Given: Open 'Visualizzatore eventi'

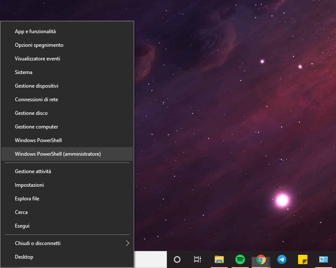Looking at the screenshot, I should [37, 59].
